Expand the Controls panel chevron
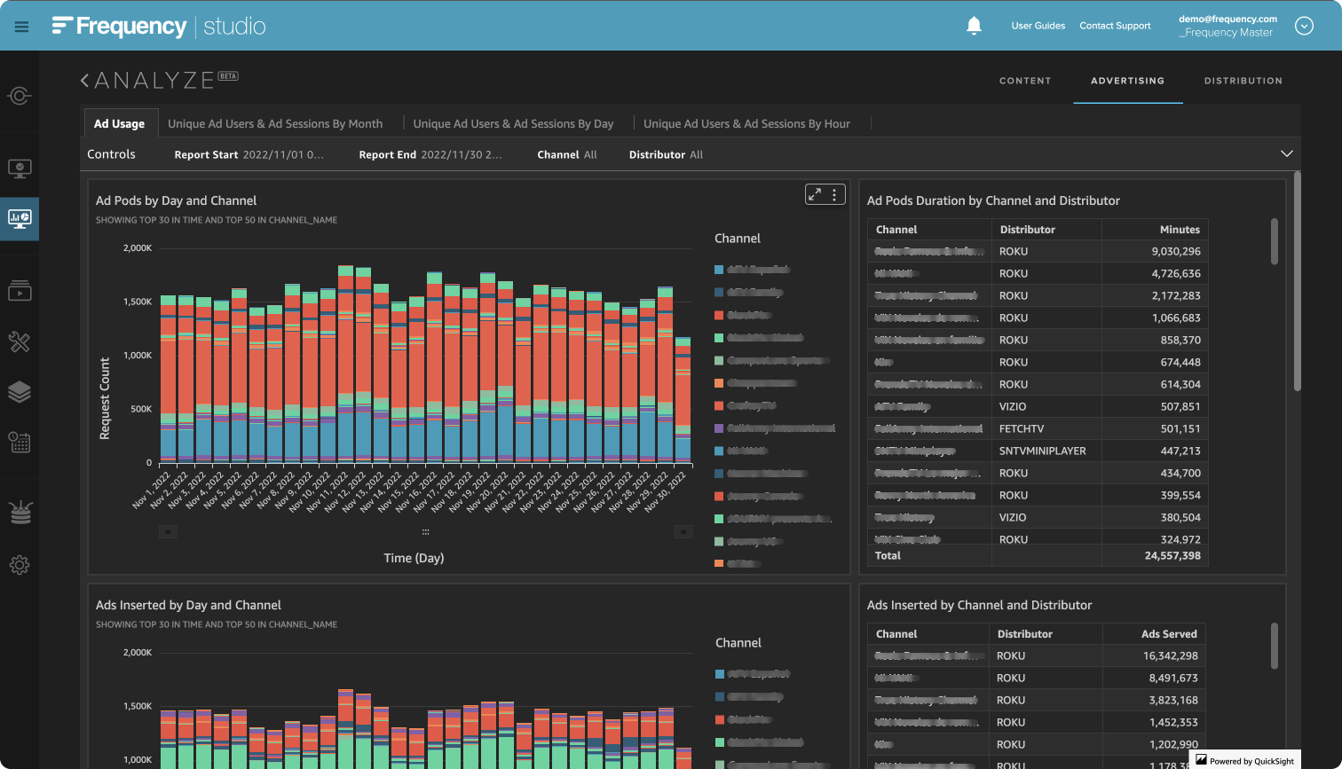Screen dimensions: 1342x769 pos(1287,153)
